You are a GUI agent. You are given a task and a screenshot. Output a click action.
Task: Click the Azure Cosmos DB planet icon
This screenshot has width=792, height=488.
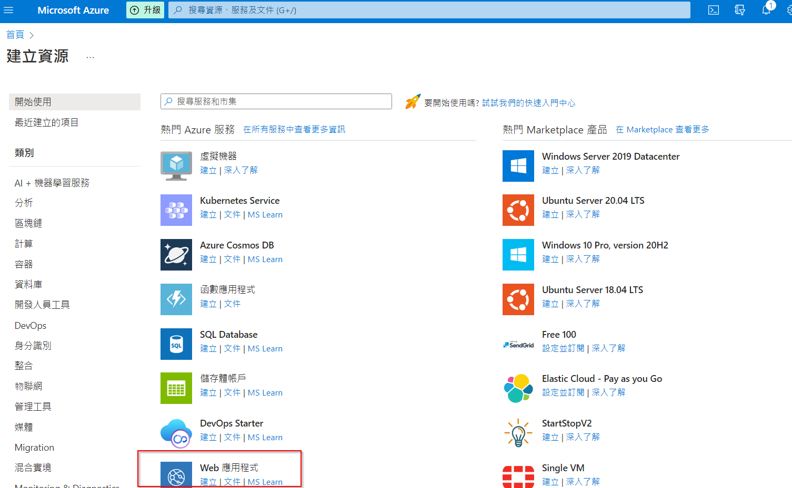176,255
